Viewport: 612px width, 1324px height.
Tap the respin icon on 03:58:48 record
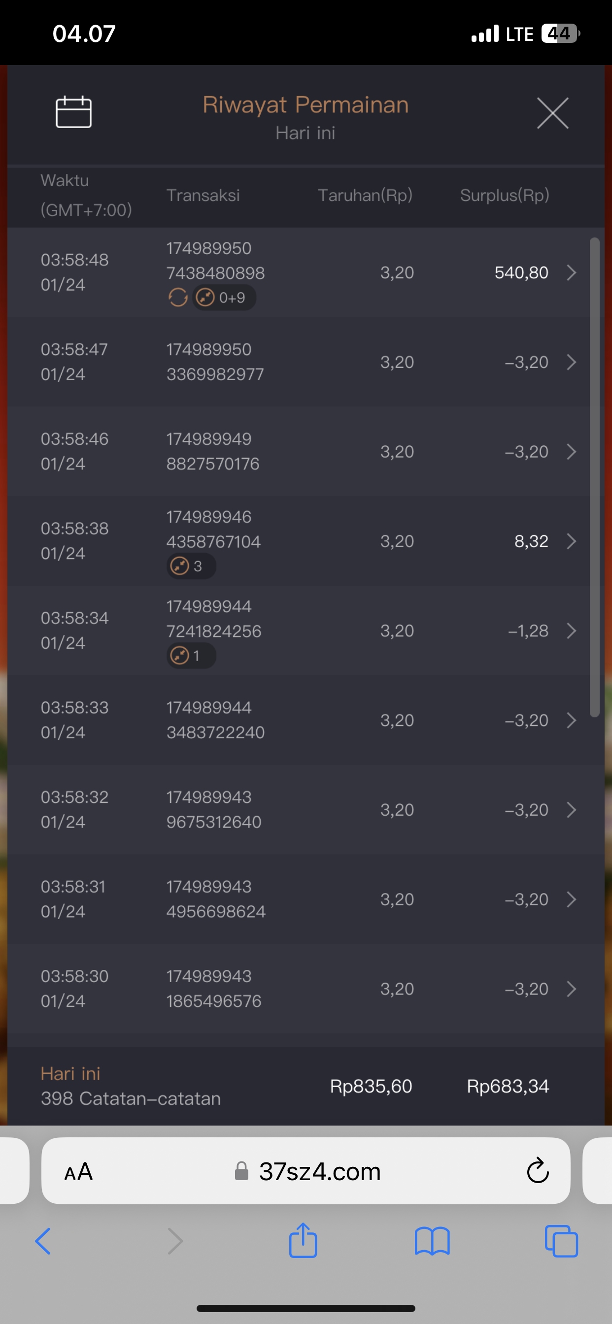178,298
